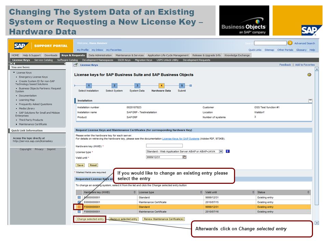Collapse the License Keys tree node
This screenshot has width=328, height=246.
pyautogui.click(x=14, y=72)
